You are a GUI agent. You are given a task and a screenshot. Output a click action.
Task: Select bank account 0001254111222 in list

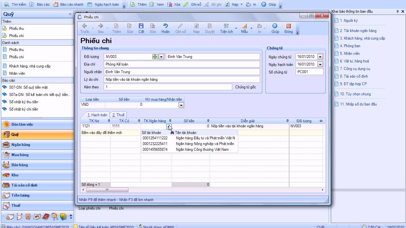tap(189, 138)
